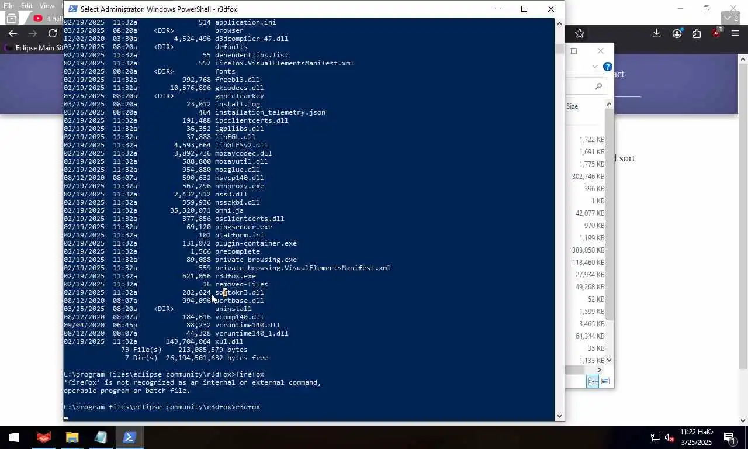
Task: Click the PowerShell icon in the title bar
Action: [72, 9]
